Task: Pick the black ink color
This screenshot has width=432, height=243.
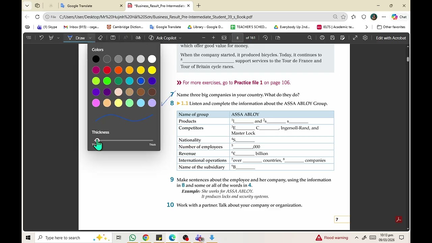Action: coord(96,59)
